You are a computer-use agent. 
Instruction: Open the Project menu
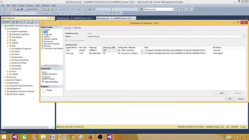tap(22, 5)
